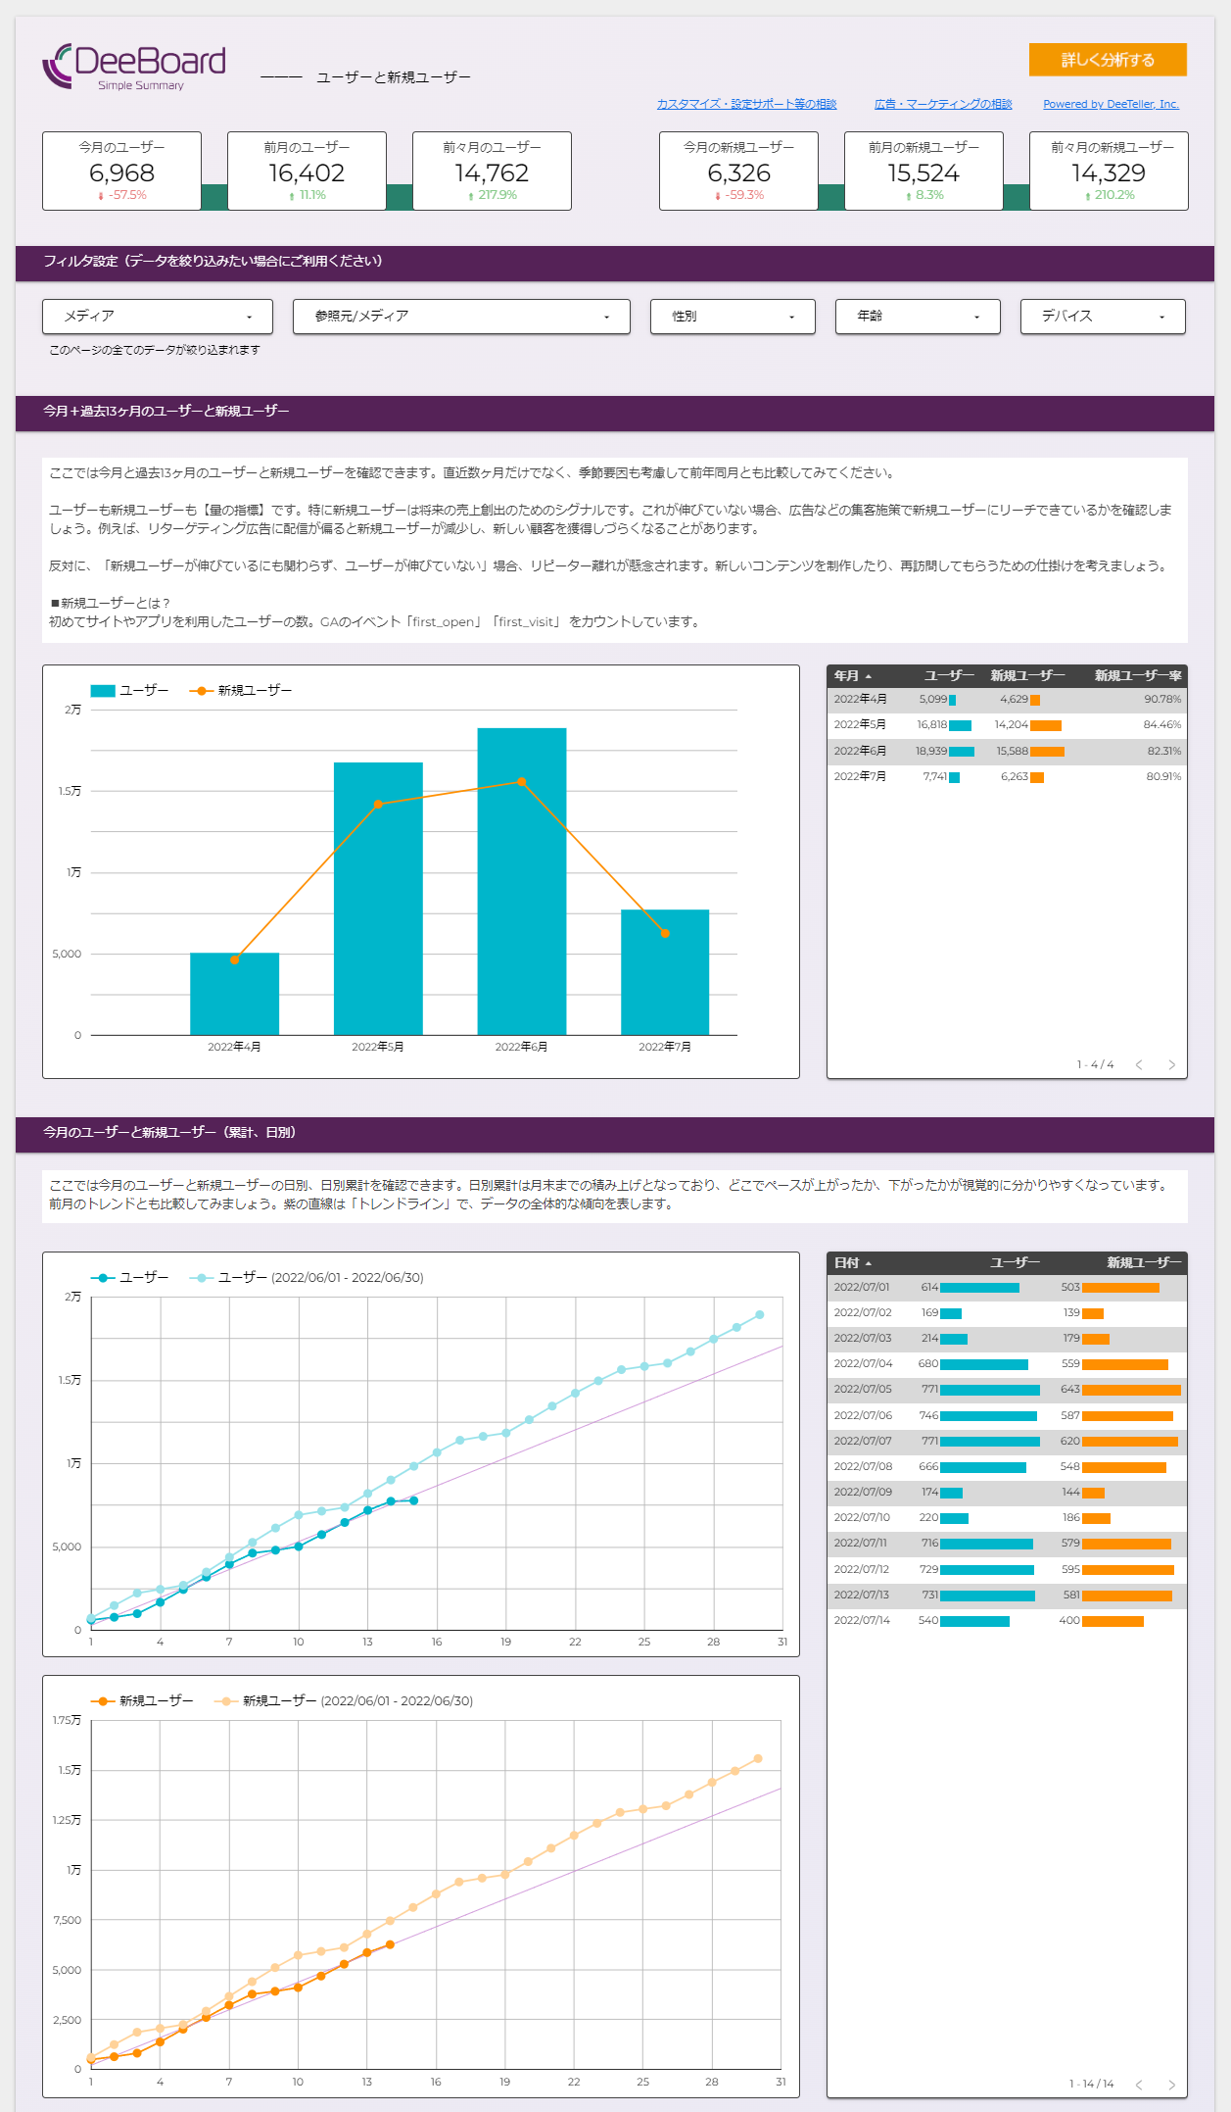This screenshot has height=2112, width=1231.
Task: Open the 参照元/メディア filter dropdown
Action: 461,317
